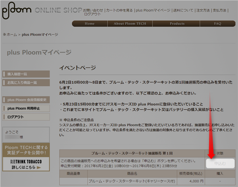Click the 4,000 円 price cell

tap(191, 181)
